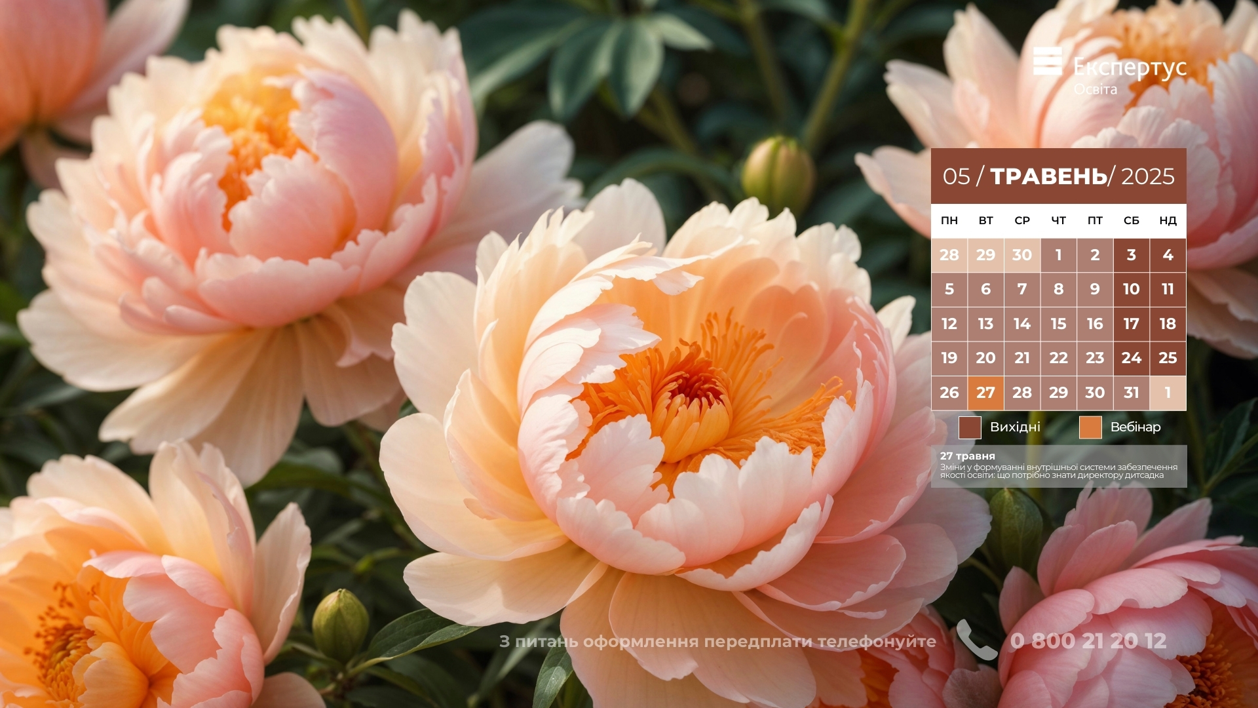The width and height of the screenshot is (1258, 708).
Task: Click date 15 in the calendar
Action: click(x=1059, y=324)
